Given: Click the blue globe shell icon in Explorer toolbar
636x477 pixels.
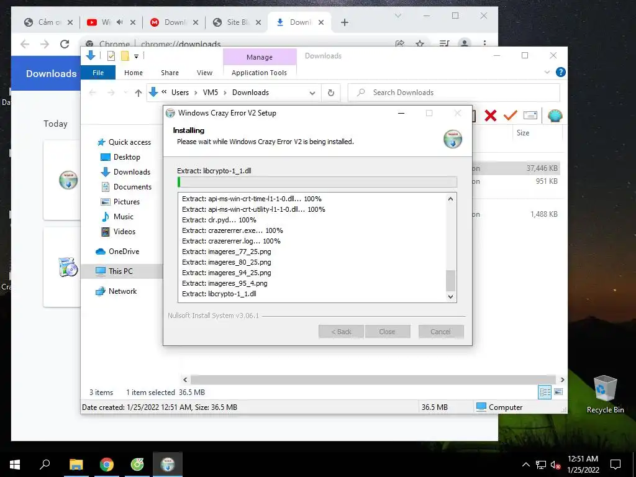Looking at the screenshot, I should tap(555, 116).
